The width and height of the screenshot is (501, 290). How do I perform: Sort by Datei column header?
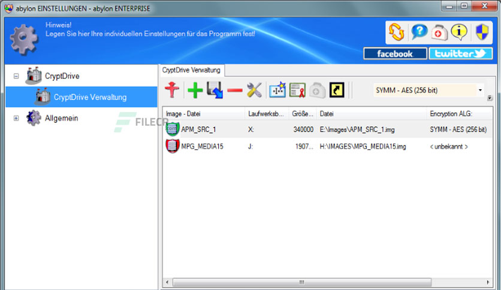click(371, 114)
